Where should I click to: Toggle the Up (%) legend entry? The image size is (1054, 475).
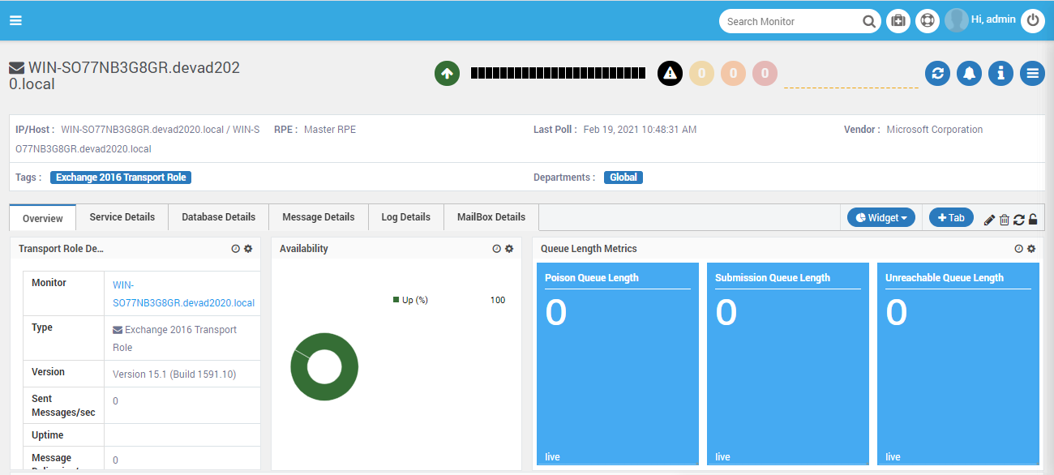click(x=410, y=300)
